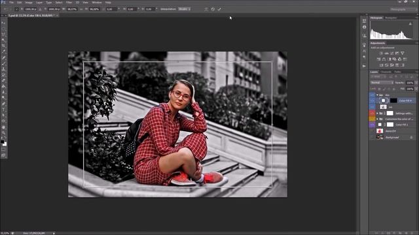Viewport: 419px width, 235px height.
Task: Select the Pen tool
Action: 3,104
